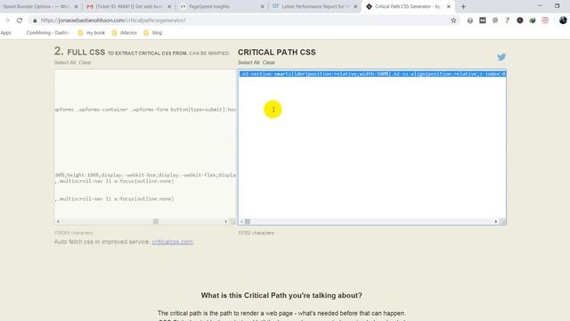This screenshot has width=570, height=321.
Task: Click the forward navigation arrow
Action: (7, 21)
